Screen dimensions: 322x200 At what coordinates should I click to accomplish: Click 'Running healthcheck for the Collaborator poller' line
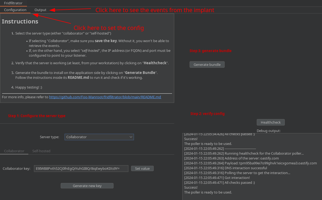tap(244, 153)
